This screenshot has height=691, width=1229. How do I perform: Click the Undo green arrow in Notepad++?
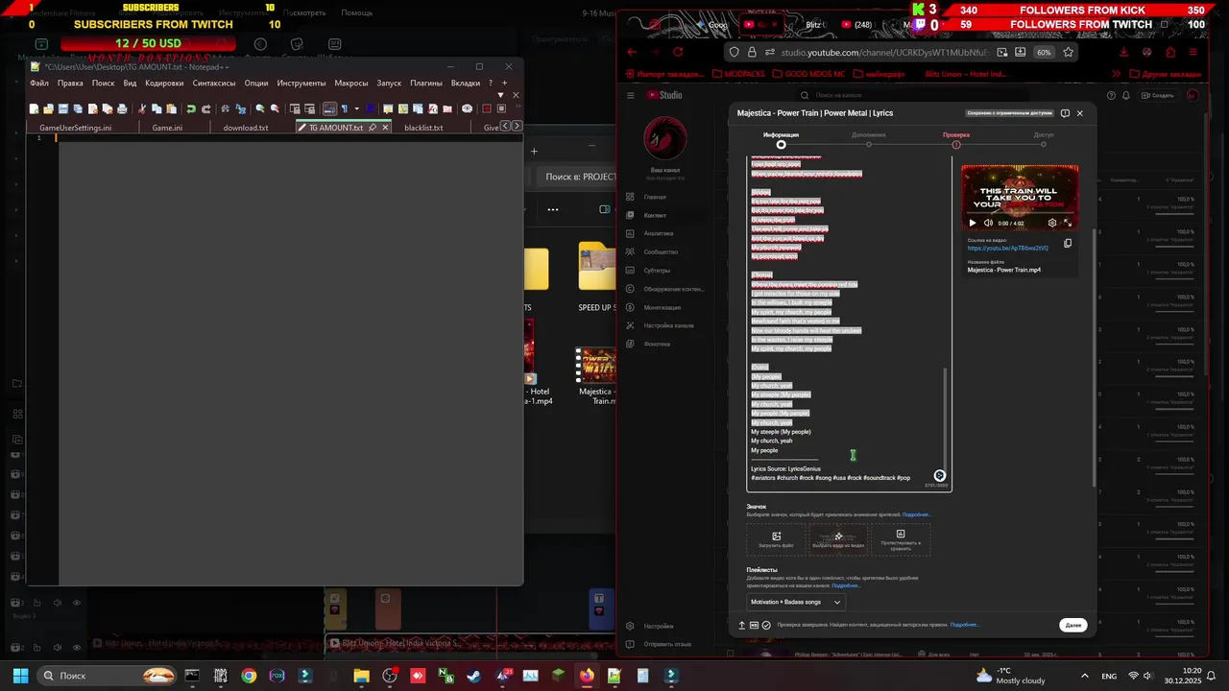tap(191, 109)
